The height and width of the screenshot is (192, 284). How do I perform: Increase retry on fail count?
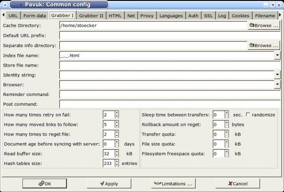tap(117, 113)
